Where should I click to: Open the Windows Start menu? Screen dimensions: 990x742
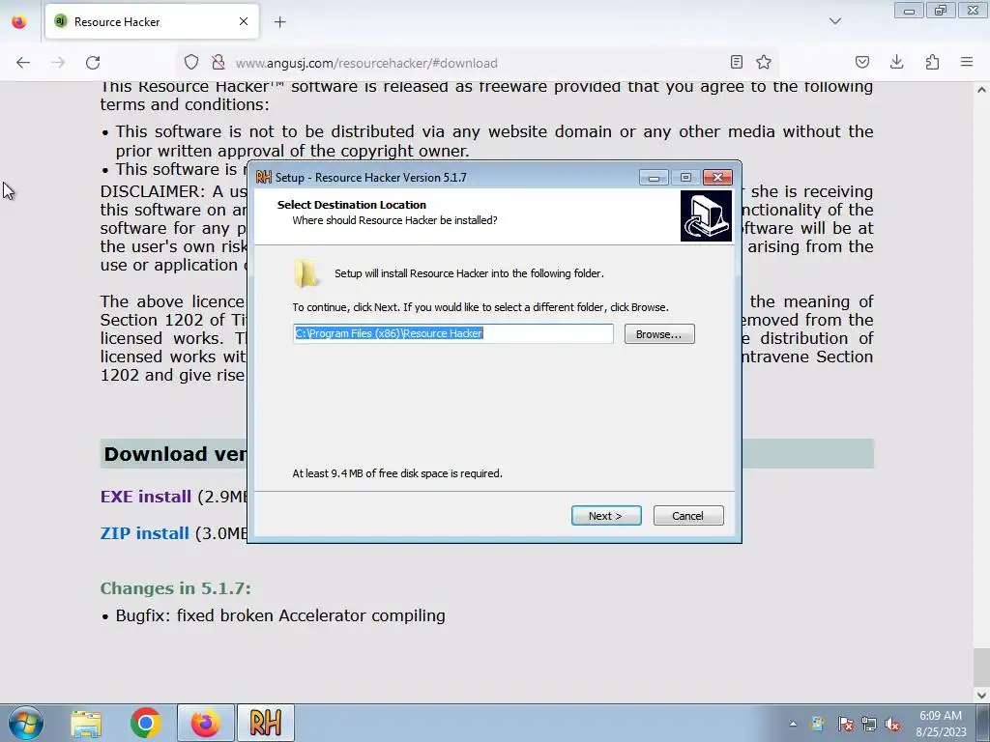pyautogui.click(x=26, y=723)
